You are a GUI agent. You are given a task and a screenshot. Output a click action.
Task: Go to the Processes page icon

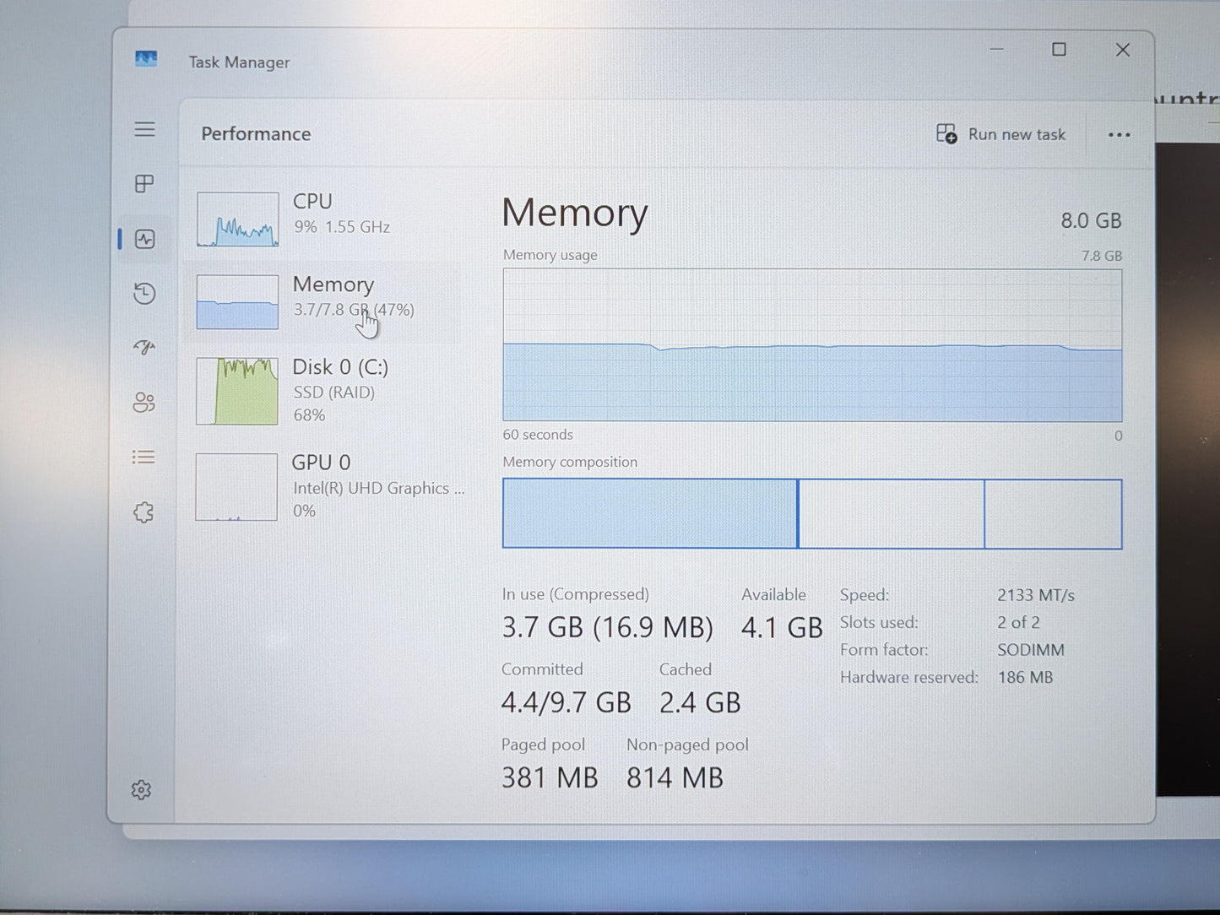pos(144,184)
